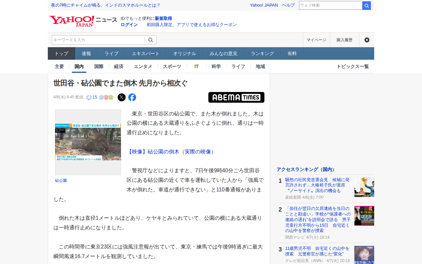
Task: Click the 新規取得 link
Action: [164, 18]
